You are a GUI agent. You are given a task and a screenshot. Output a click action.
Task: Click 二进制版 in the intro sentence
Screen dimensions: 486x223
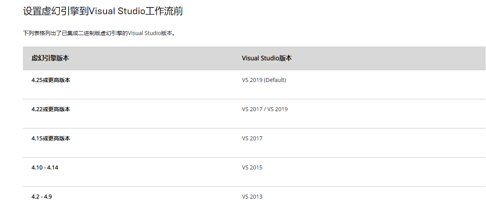[89, 33]
